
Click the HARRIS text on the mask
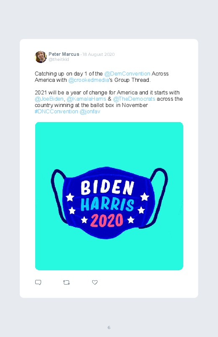107,204
